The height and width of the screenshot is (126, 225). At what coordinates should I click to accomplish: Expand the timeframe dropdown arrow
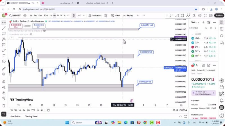68,15
